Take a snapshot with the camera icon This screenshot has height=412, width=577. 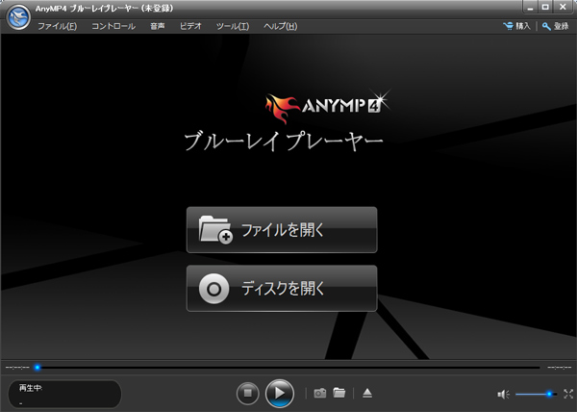click(320, 393)
